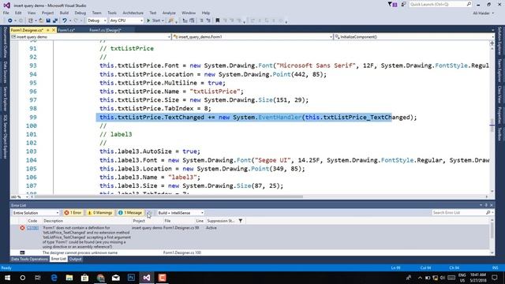This screenshot has height=284, width=505.
Task: Click the comment-out lines toolbar icon
Action: tap(202, 21)
